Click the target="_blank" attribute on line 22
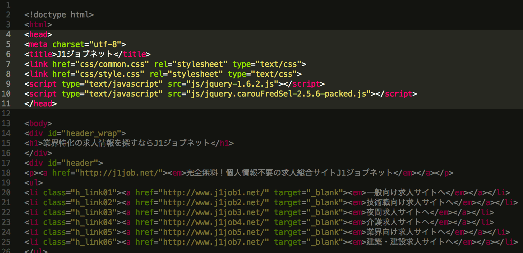The image size is (523, 253). coord(309,212)
